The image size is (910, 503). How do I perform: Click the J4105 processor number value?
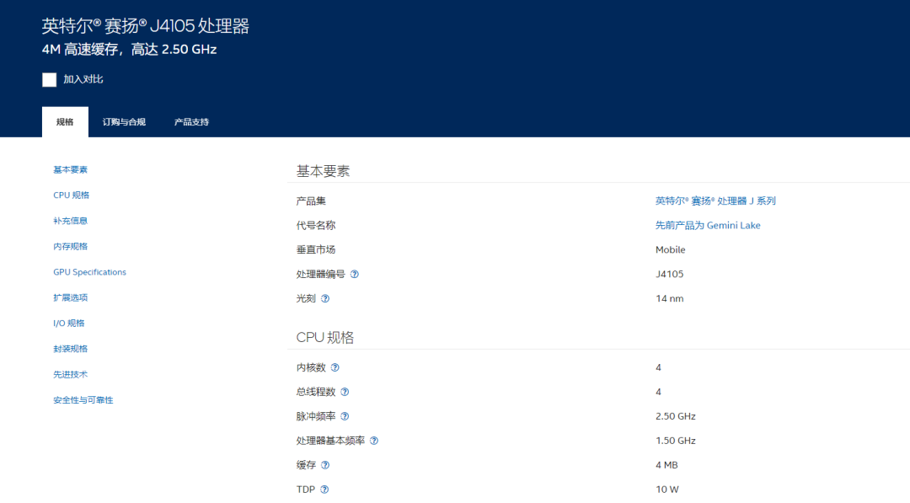(x=670, y=274)
